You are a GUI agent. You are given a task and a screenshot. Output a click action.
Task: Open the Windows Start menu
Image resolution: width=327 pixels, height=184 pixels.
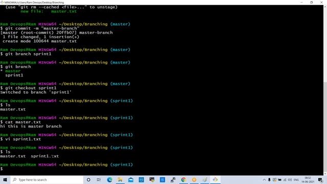(5, 179)
